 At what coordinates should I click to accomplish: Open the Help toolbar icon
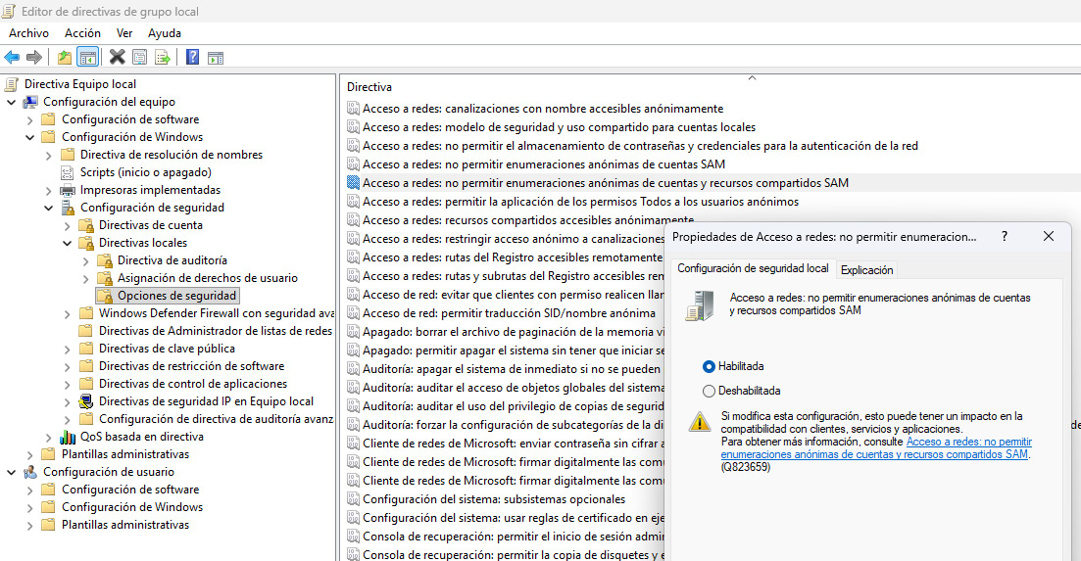[192, 57]
